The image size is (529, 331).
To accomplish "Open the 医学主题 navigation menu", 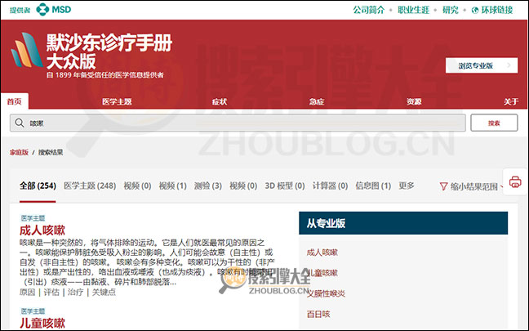I will tap(117, 101).
